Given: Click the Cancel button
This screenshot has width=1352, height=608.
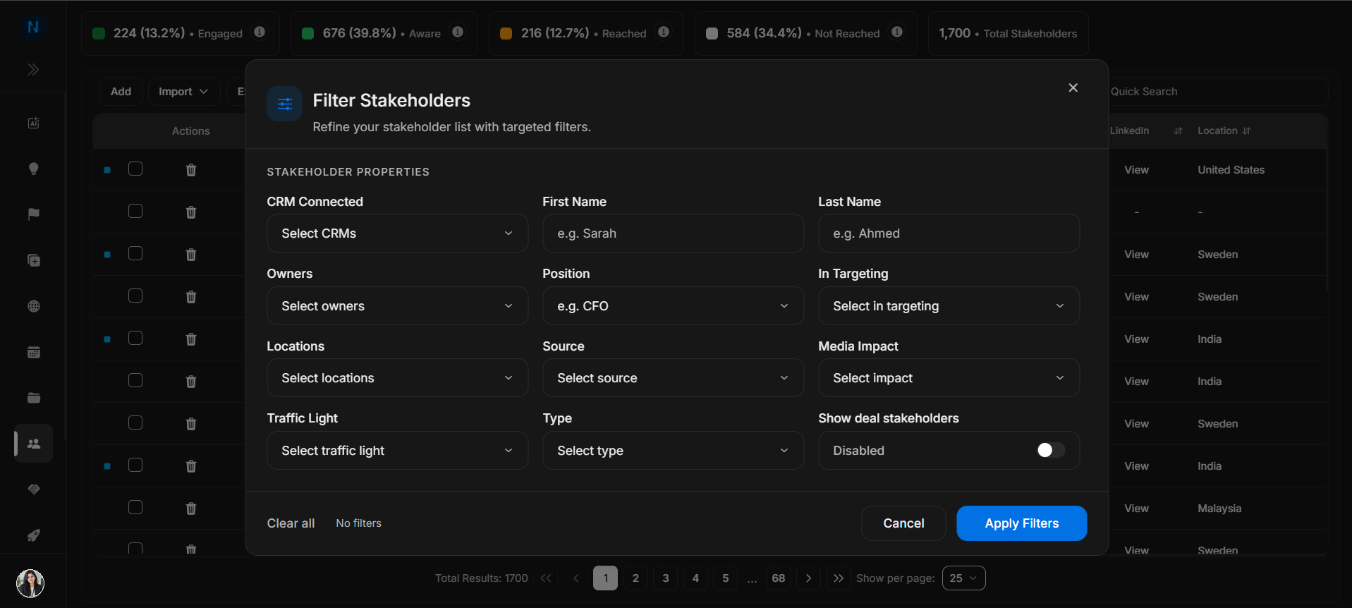Looking at the screenshot, I should pos(903,523).
